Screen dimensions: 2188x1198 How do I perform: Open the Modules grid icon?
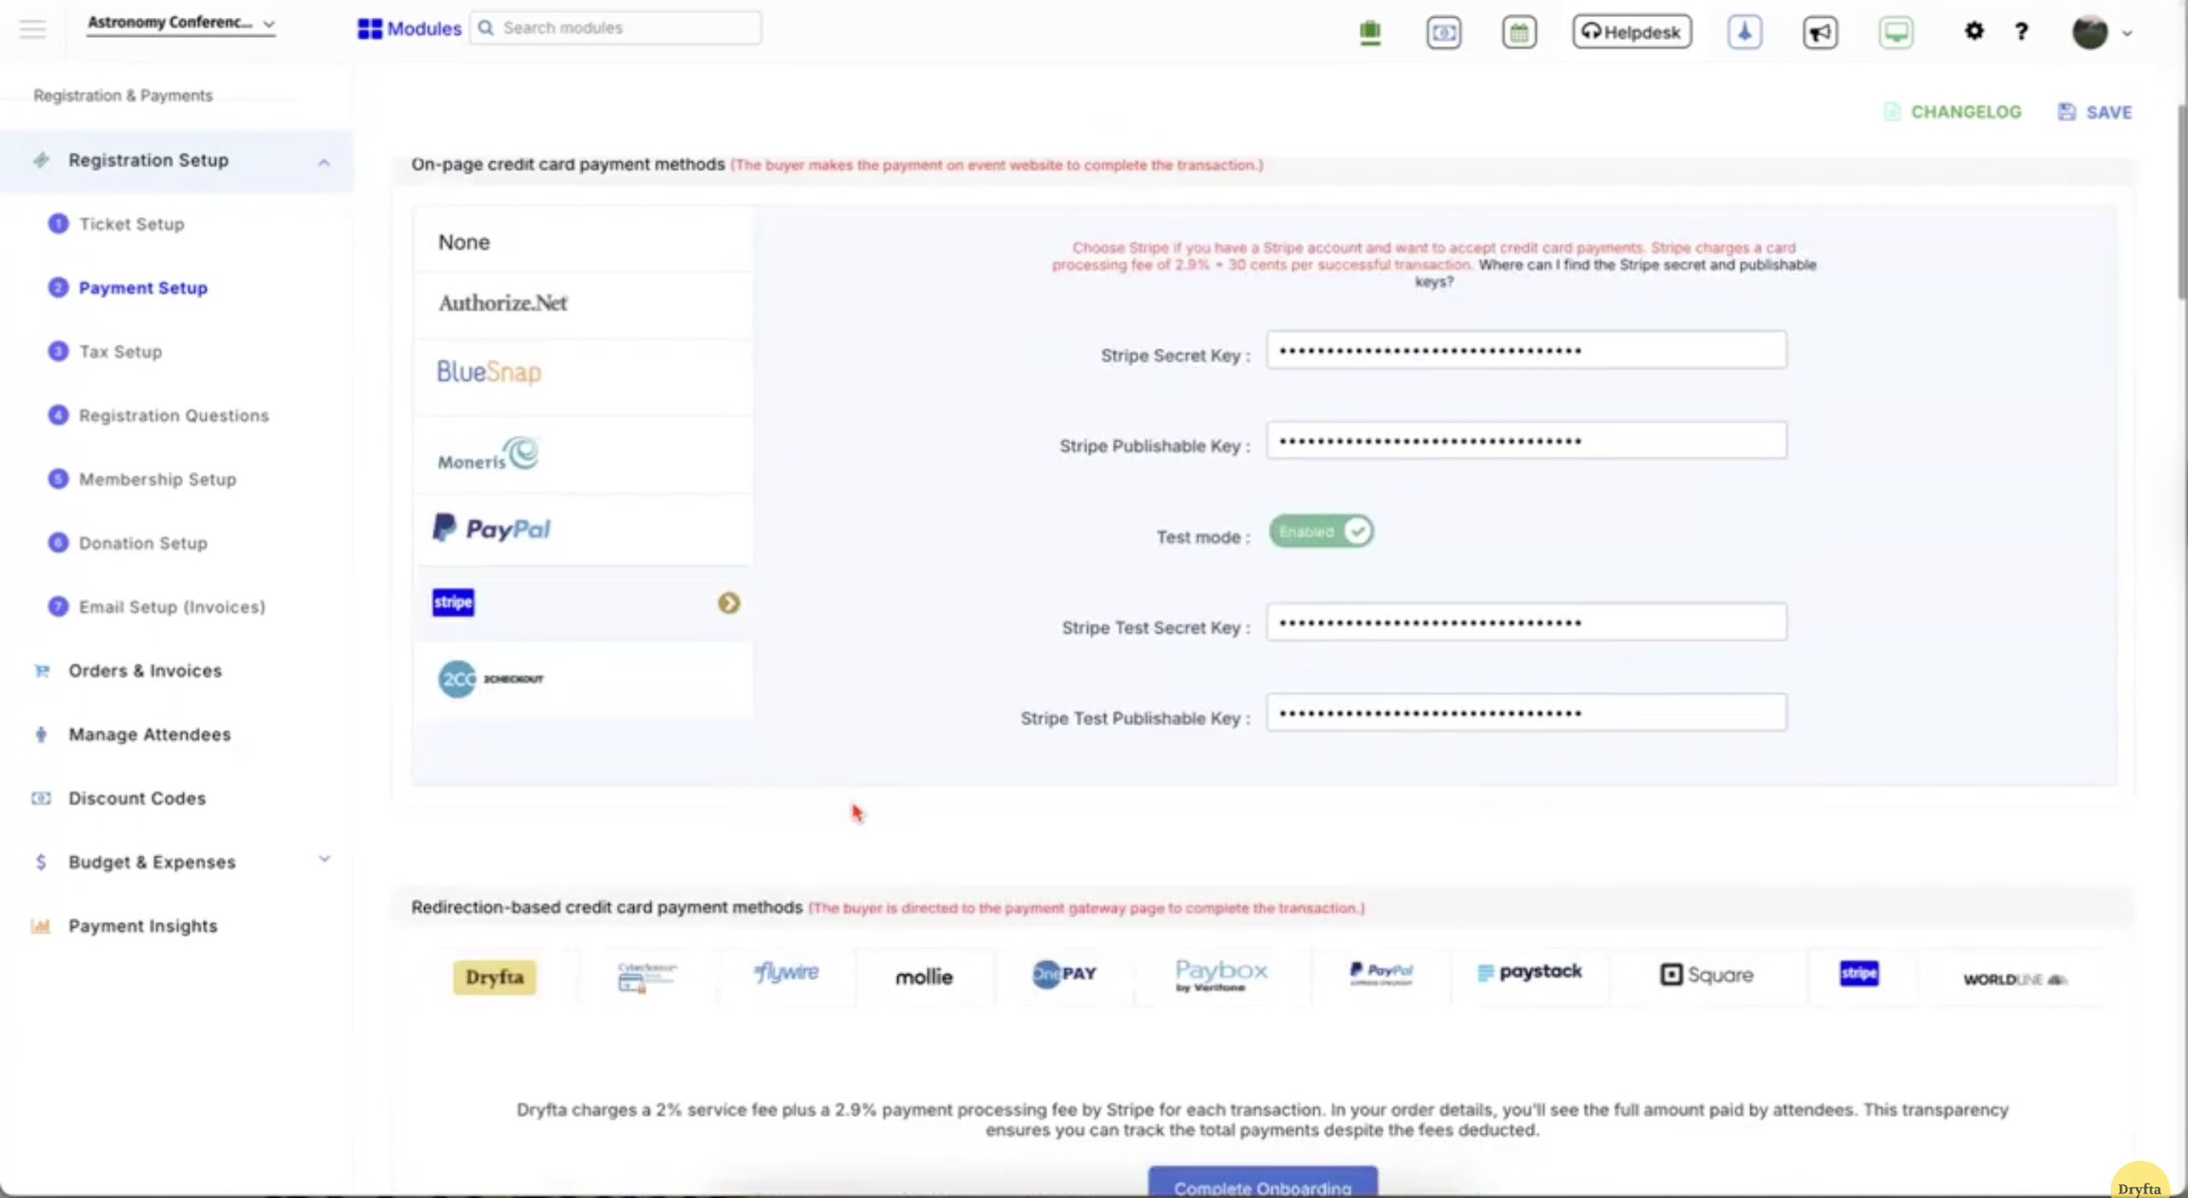pos(368,27)
